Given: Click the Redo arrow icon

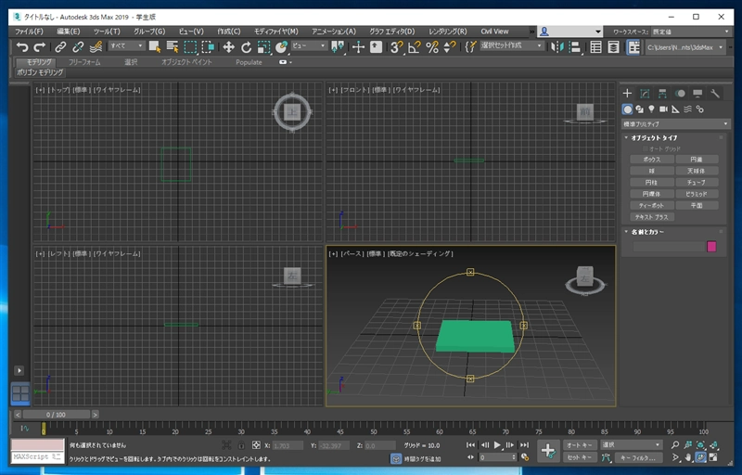Looking at the screenshot, I should 40,46.
